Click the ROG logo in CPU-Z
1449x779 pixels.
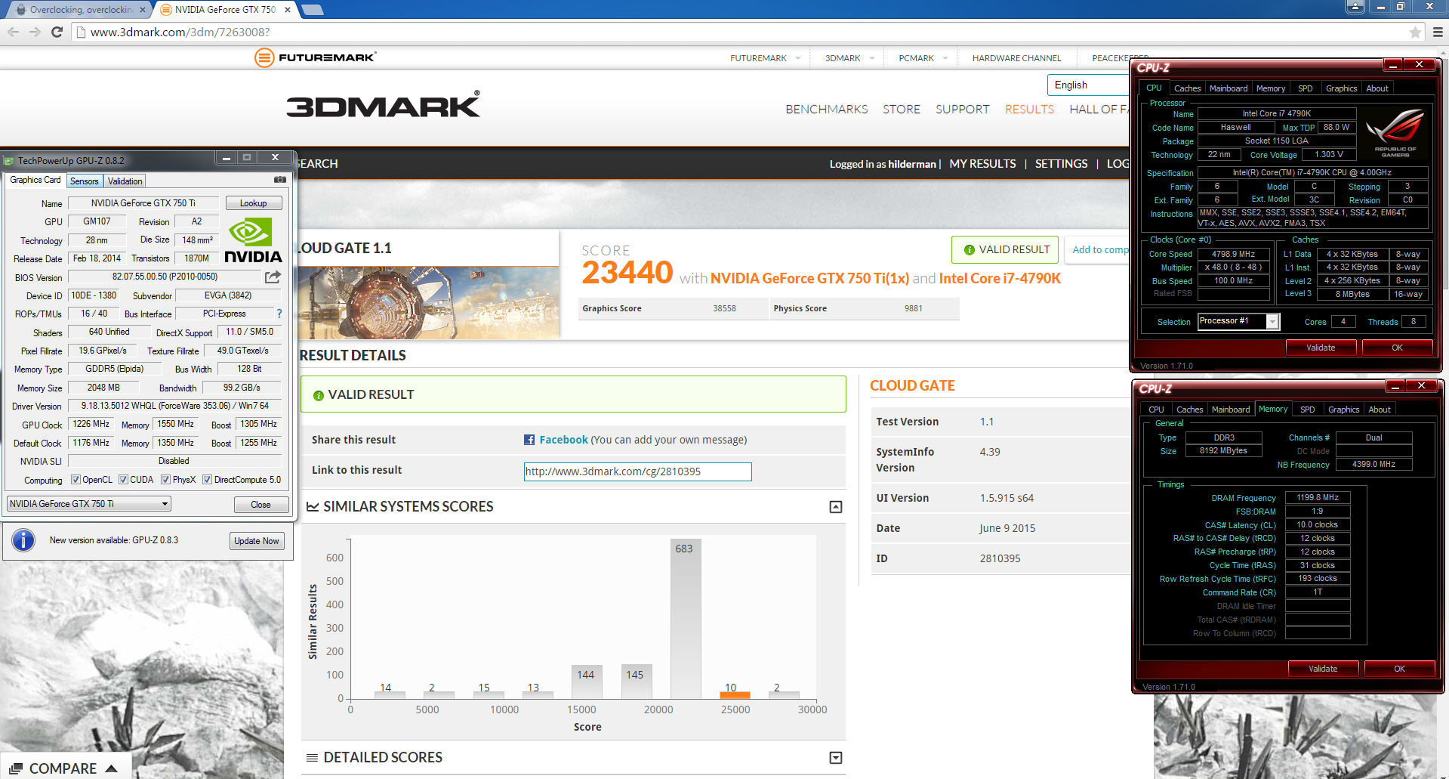pyautogui.click(x=1396, y=133)
